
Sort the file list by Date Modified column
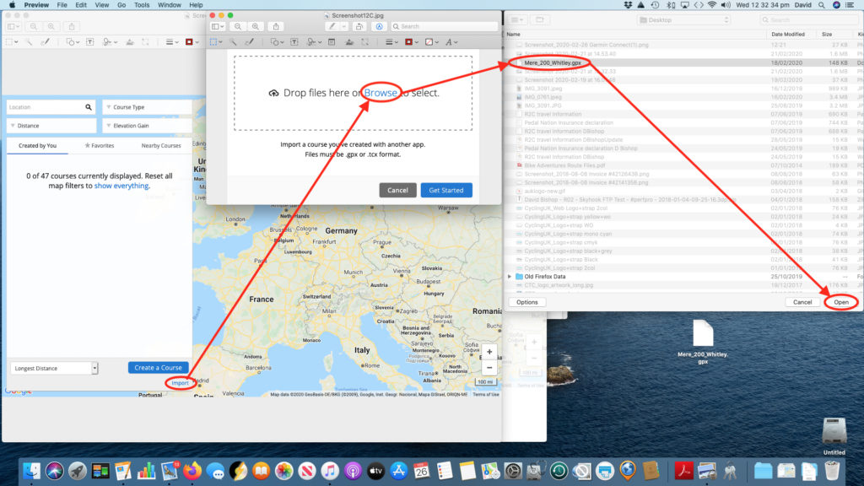click(788, 34)
